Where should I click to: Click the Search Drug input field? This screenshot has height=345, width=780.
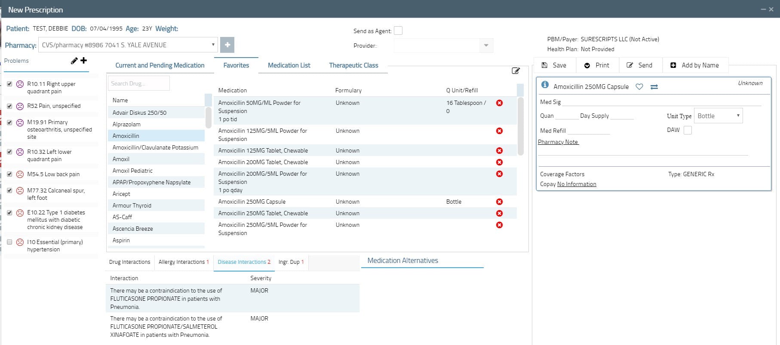(x=138, y=83)
